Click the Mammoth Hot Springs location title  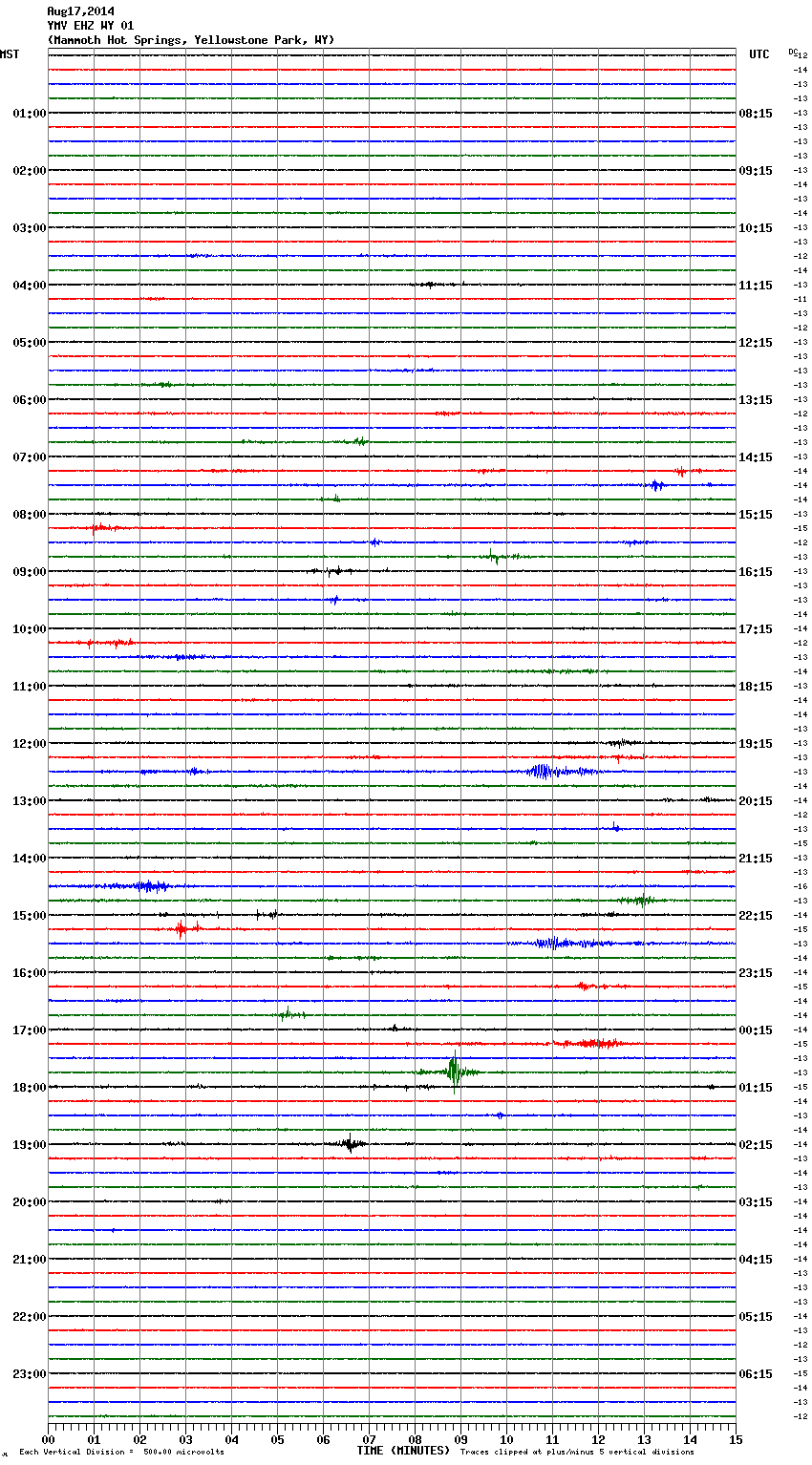tap(191, 40)
